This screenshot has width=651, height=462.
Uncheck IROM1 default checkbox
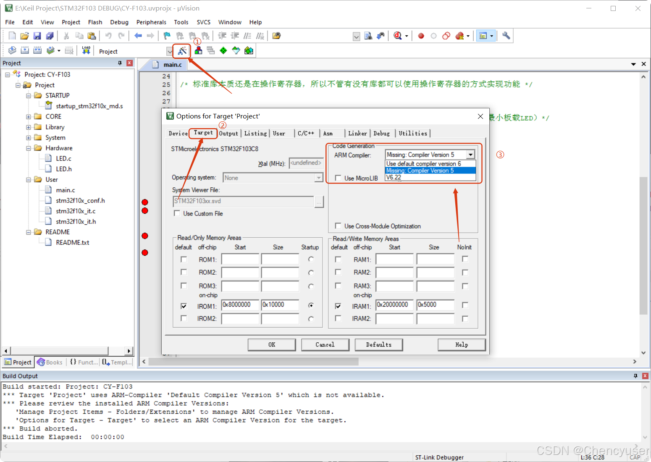click(184, 306)
